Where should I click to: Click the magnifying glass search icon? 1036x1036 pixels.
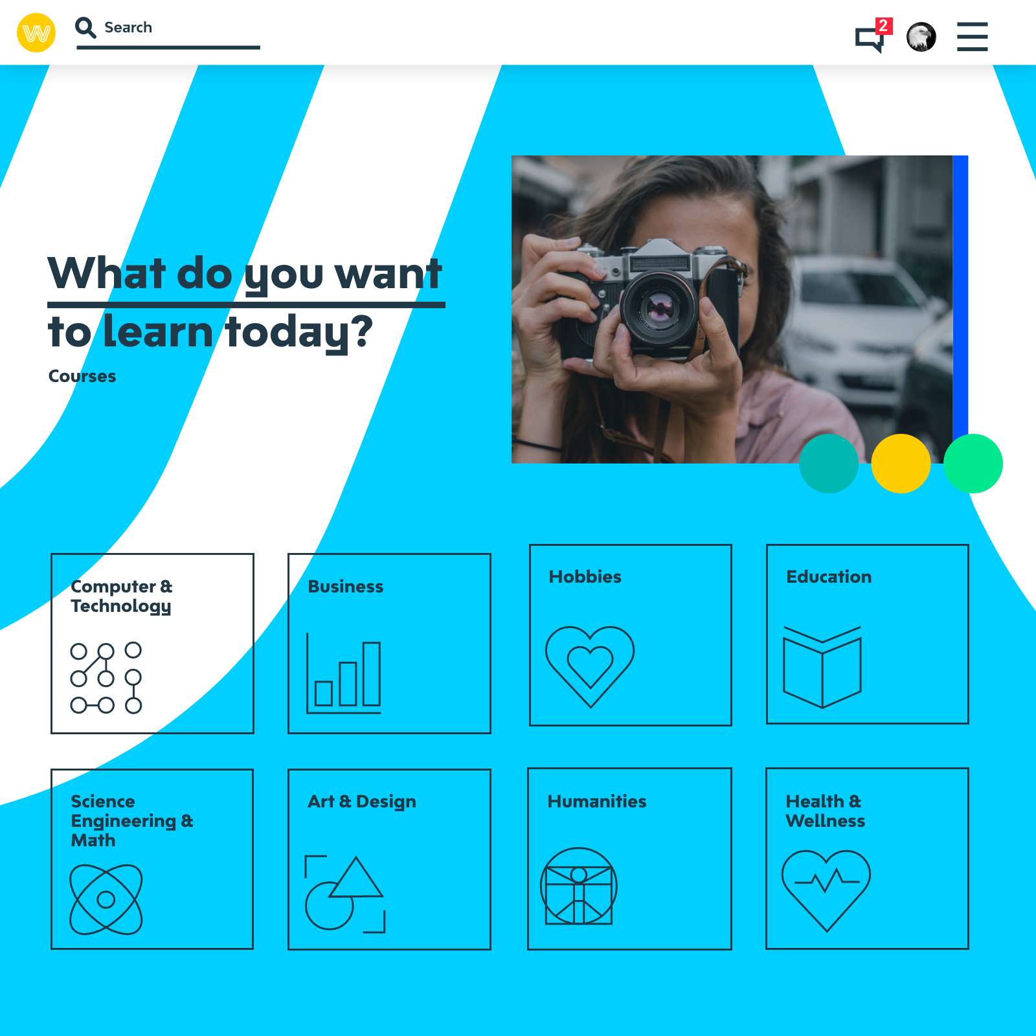click(x=85, y=28)
